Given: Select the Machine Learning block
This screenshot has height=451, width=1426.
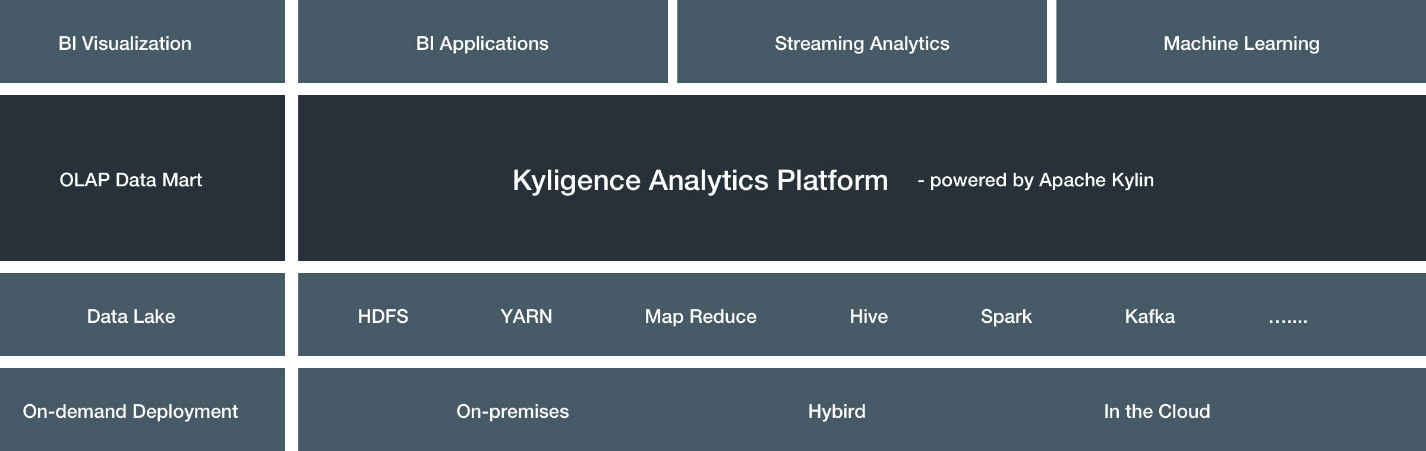Looking at the screenshot, I should coord(1241,42).
